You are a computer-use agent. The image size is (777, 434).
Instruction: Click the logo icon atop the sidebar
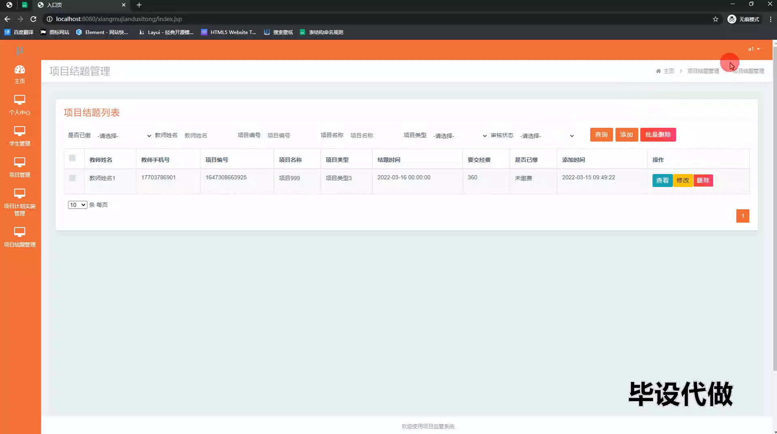[x=19, y=51]
